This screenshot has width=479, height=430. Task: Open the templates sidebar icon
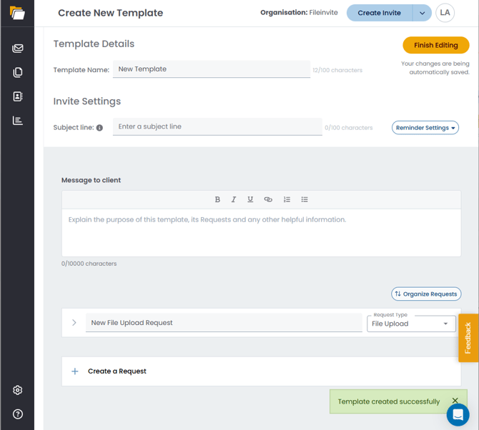[18, 72]
